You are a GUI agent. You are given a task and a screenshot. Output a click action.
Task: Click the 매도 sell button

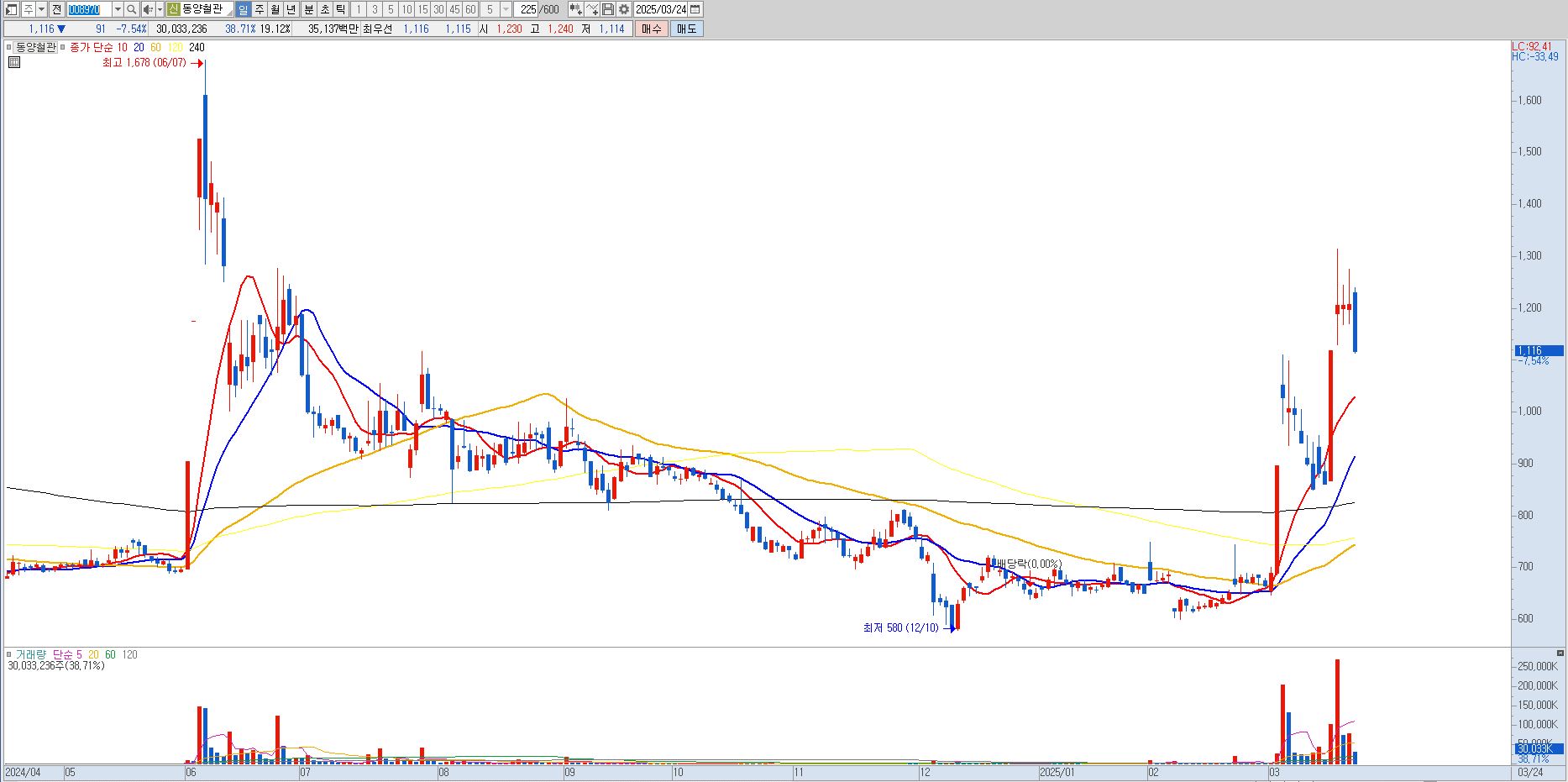point(686,29)
